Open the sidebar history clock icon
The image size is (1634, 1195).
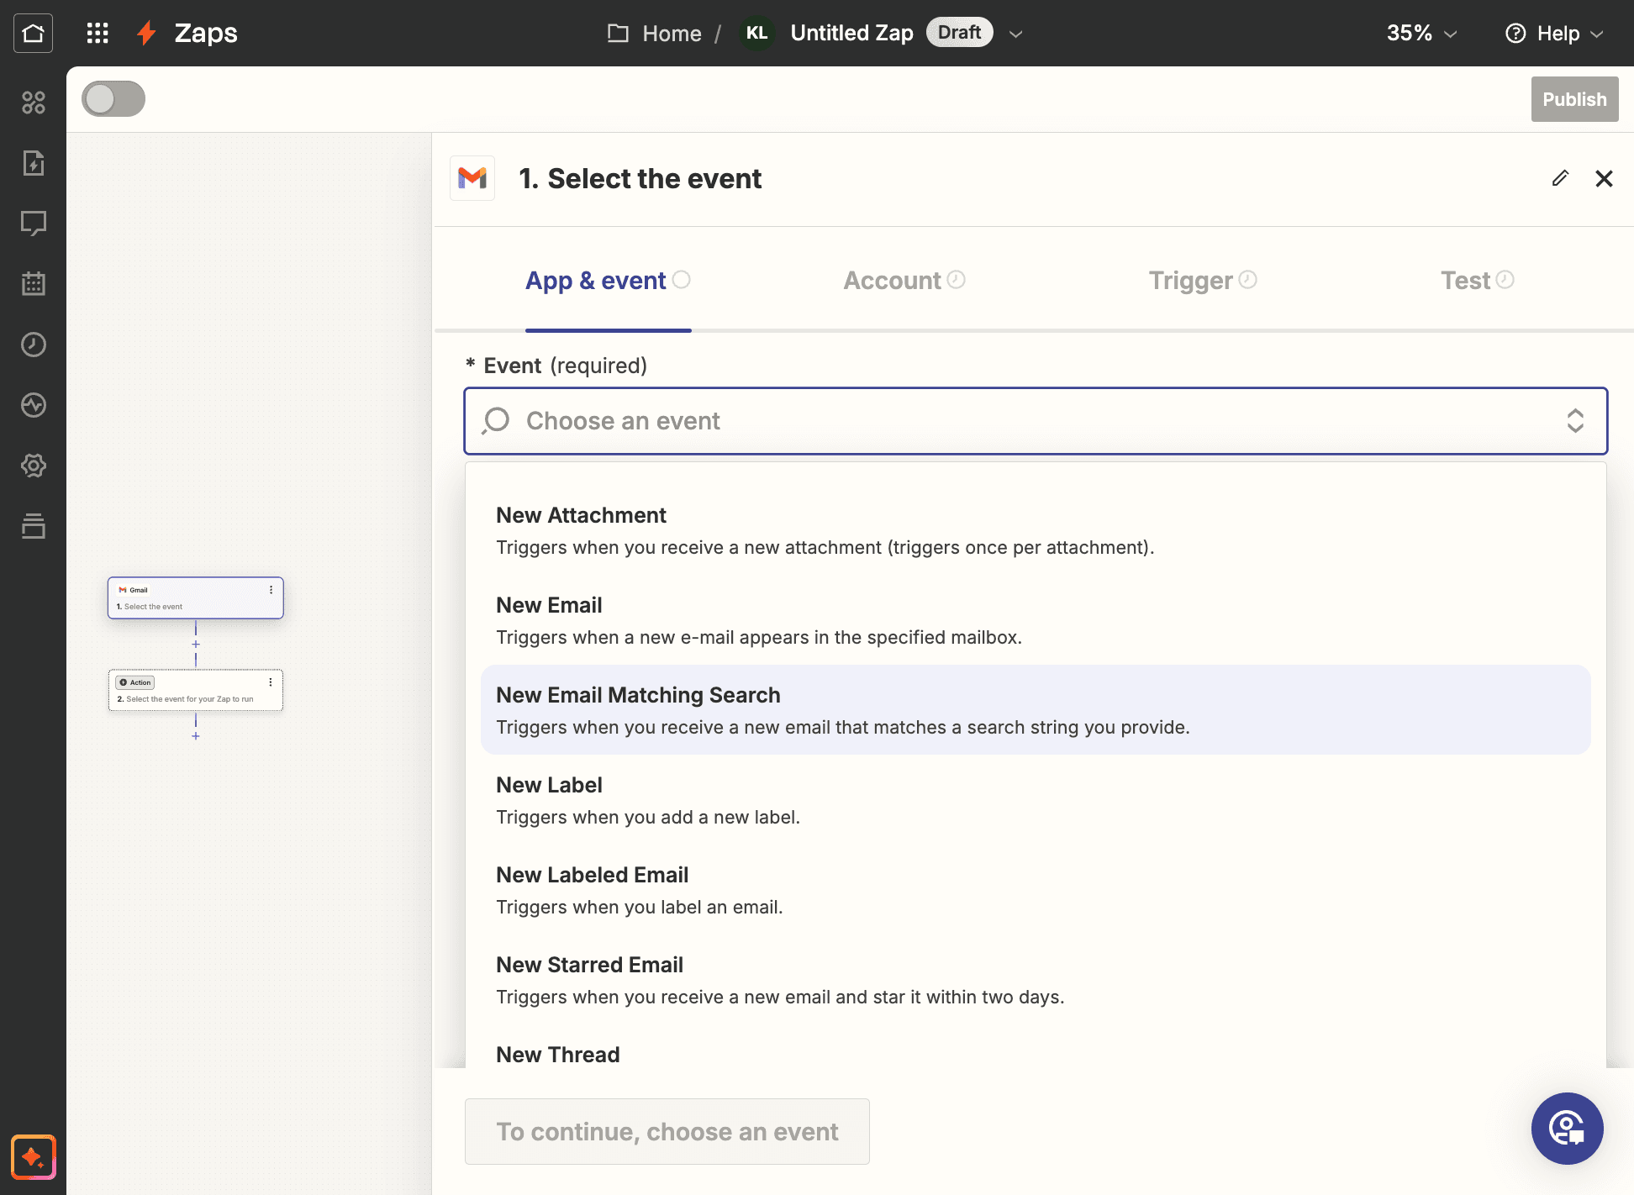[34, 345]
